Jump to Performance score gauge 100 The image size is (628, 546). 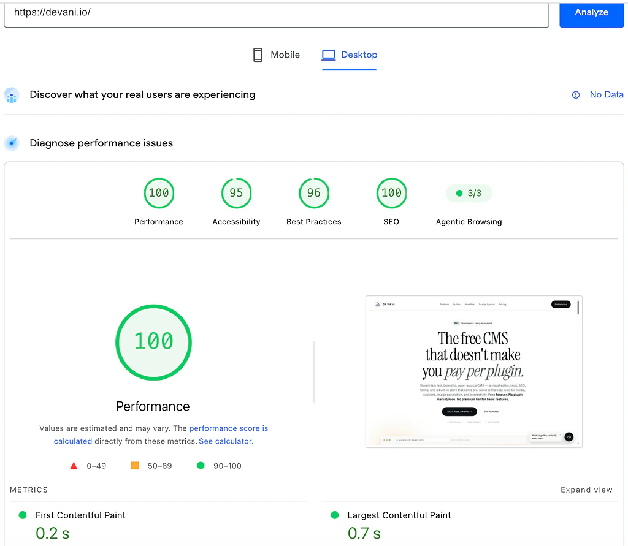[x=159, y=193]
